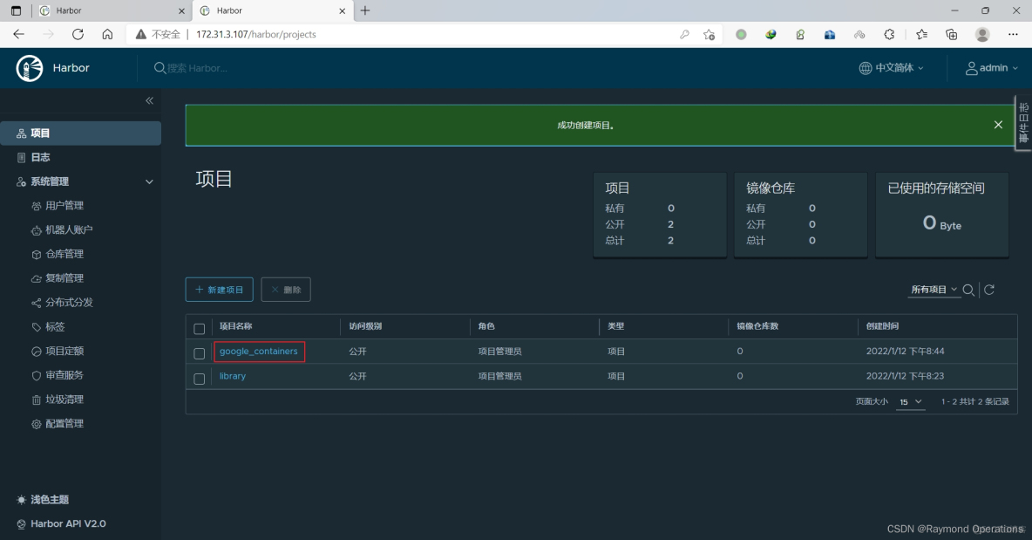
Task: Click the 新建项目 button
Action: 220,290
